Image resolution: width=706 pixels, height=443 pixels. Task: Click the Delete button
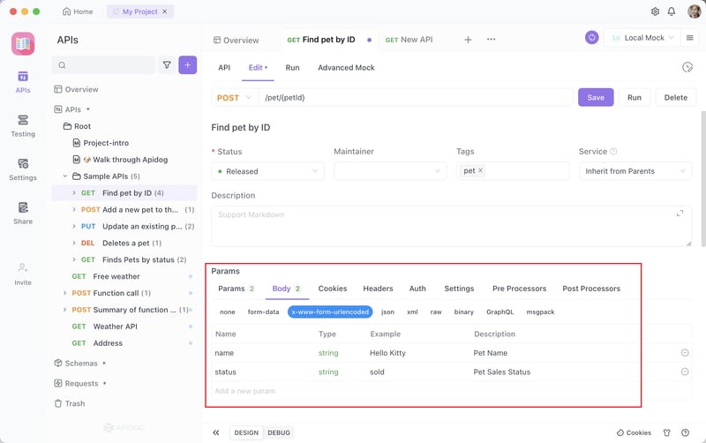(x=675, y=97)
